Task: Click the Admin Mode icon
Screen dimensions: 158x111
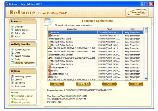Action: (x=12, y=86)
